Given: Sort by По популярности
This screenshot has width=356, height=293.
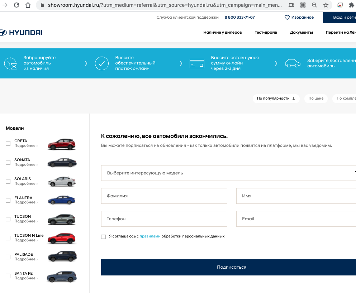Looking at the screenshot, I should 276,99.
